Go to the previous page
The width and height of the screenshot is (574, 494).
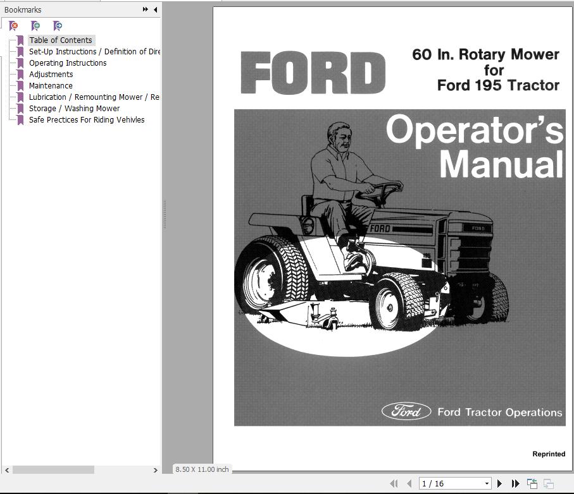pyautogui.click(x=409, y=483)
